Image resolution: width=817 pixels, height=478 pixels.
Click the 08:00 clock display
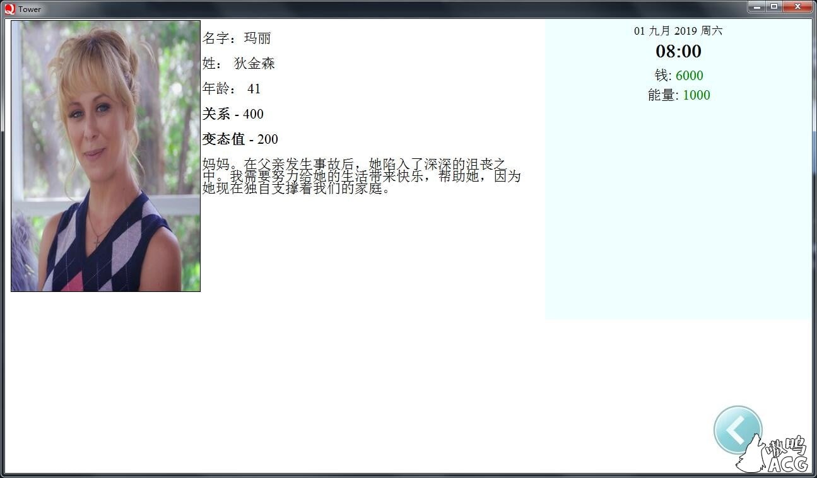click(679, 52)
